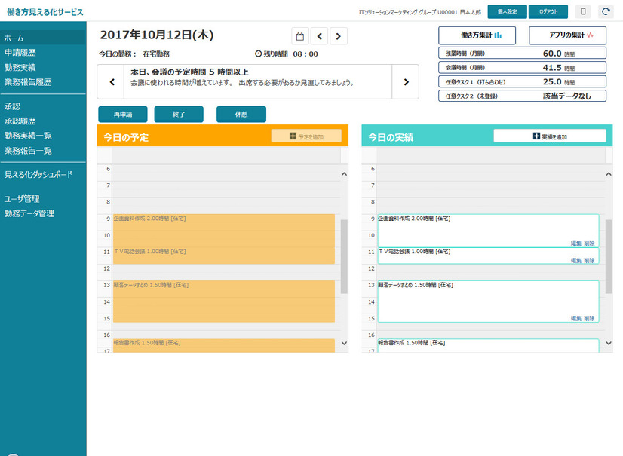Click 編集 on the 企画資料作成 result entry
The image size is (623, 456).
(x=575, y=243)
